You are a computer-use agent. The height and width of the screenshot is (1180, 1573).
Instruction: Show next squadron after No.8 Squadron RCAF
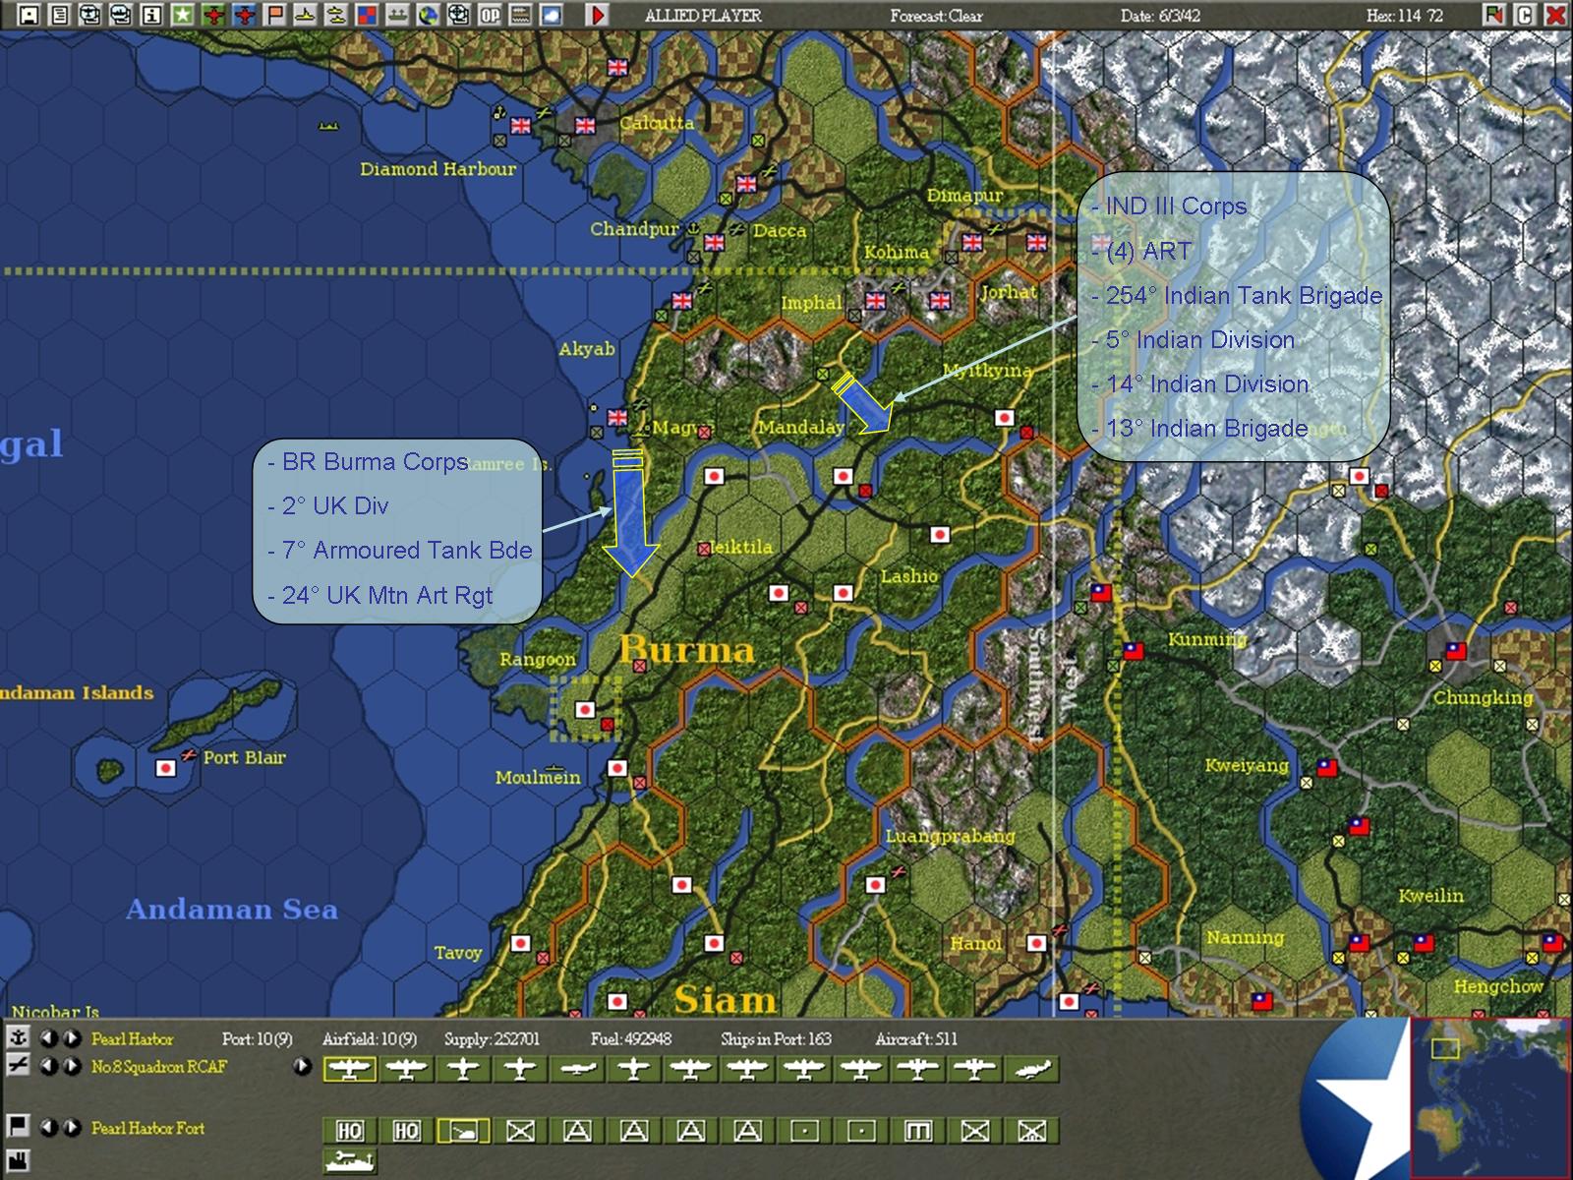coord(71,1066)
